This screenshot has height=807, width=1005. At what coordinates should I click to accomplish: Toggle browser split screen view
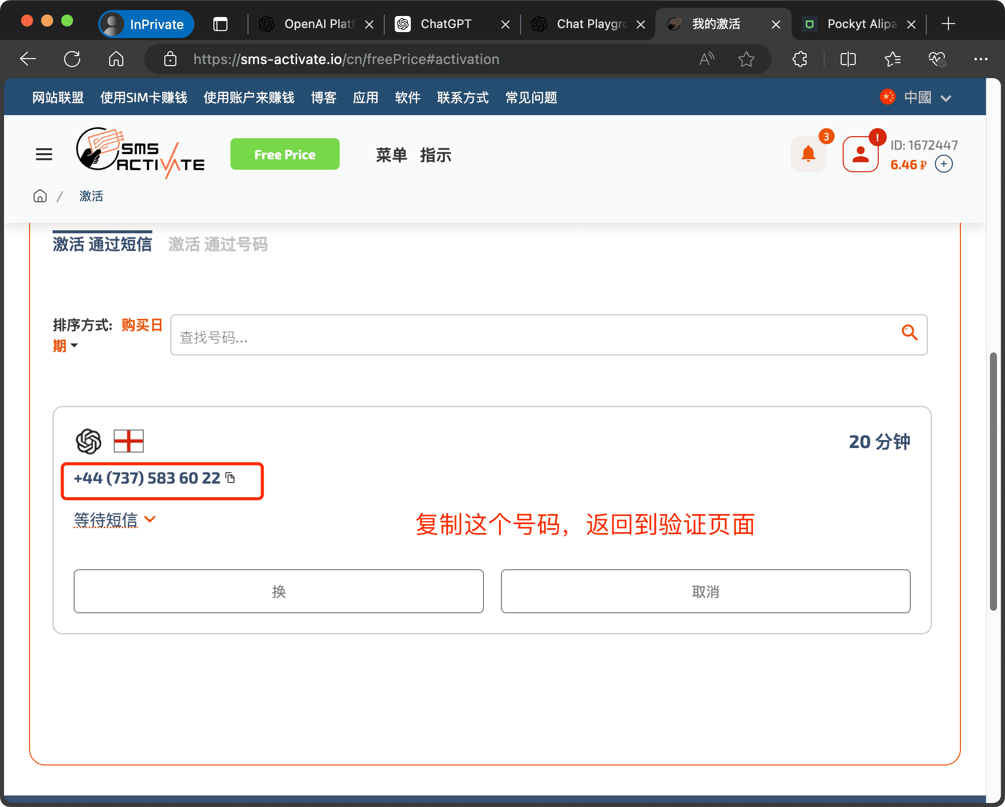point(848,59)
